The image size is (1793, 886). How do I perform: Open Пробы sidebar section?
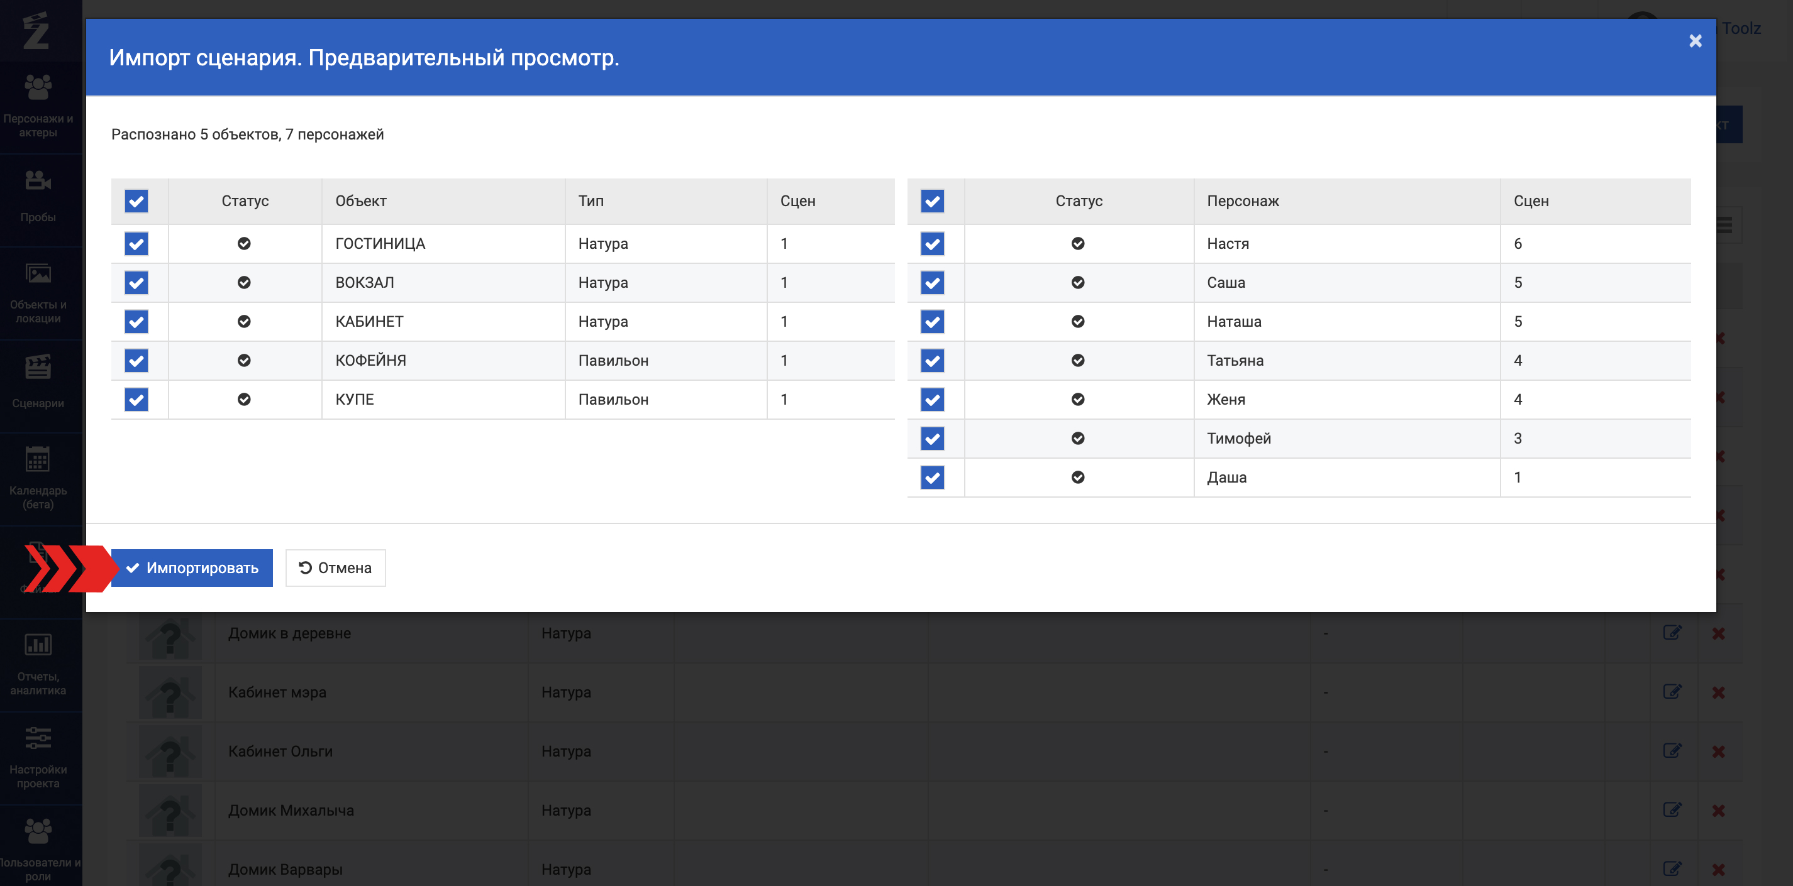(38, 199)
